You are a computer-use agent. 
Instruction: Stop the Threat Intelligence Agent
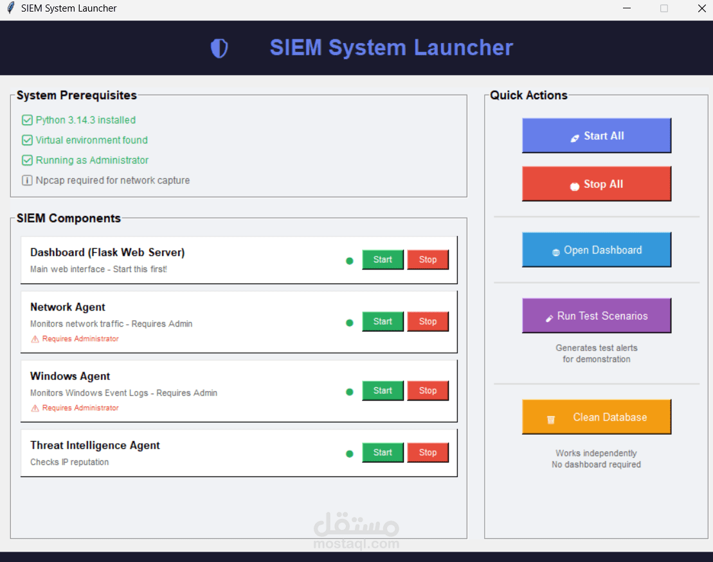tap(428, 453)
